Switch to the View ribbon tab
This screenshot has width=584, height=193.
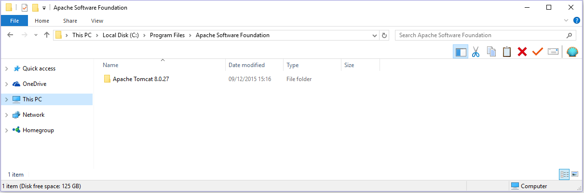97,21
